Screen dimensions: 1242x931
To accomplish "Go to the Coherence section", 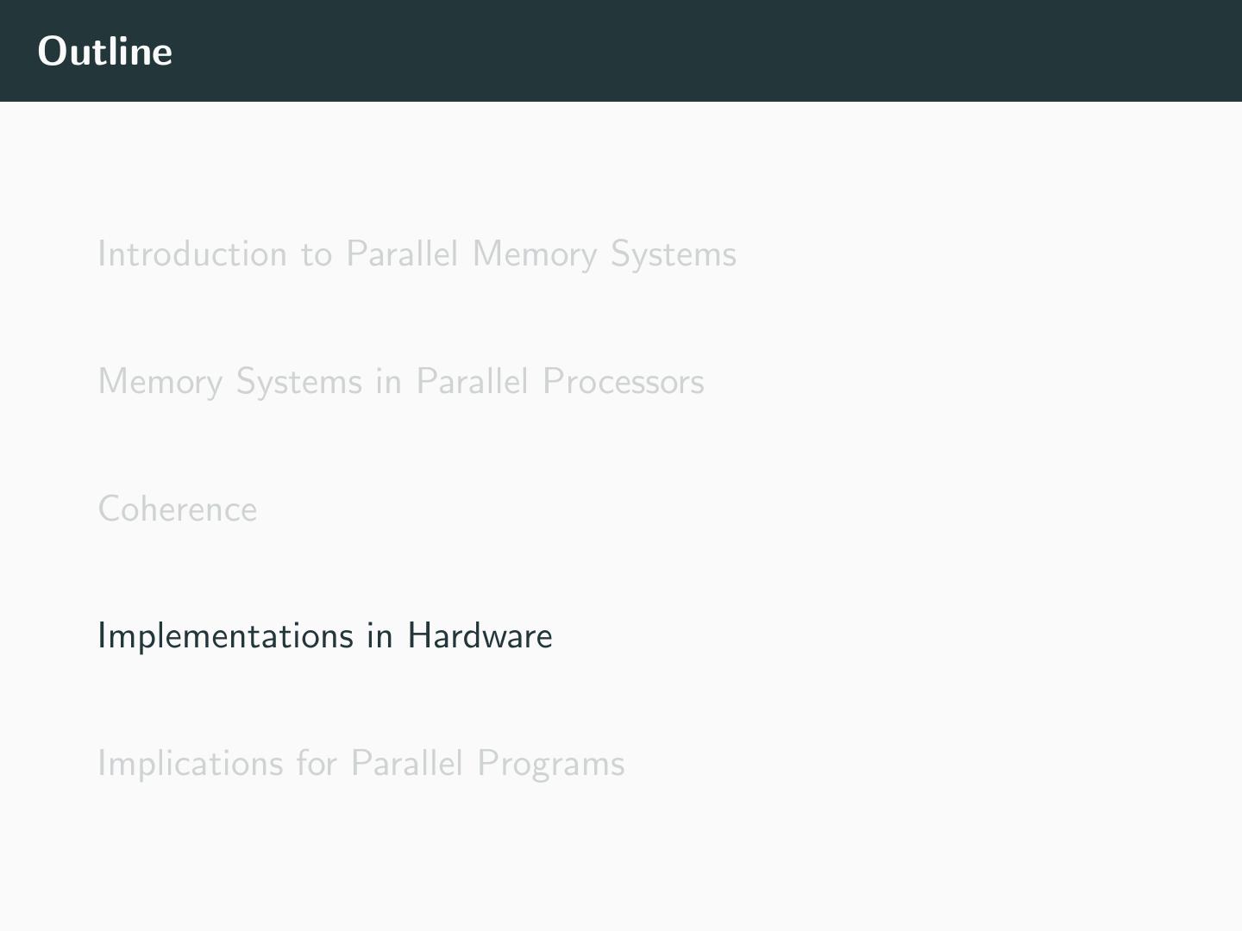I will (x=177, y=509).
